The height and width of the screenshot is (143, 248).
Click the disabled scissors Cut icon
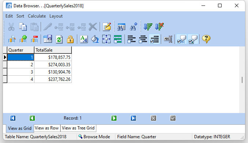point(11,27)
